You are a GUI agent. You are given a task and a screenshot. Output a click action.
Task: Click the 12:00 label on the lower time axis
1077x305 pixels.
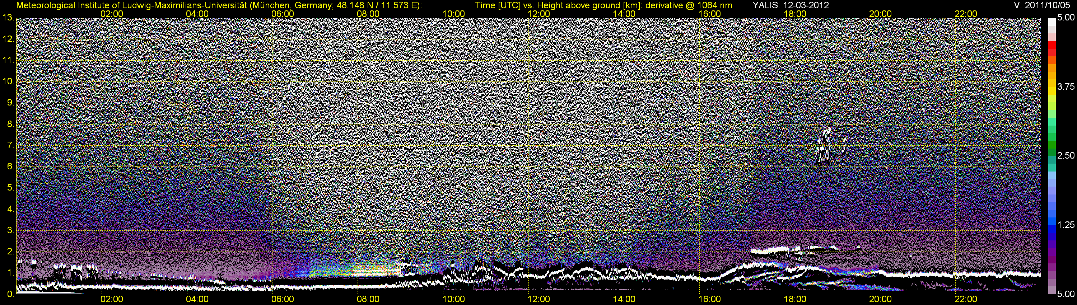pos(538,300)
